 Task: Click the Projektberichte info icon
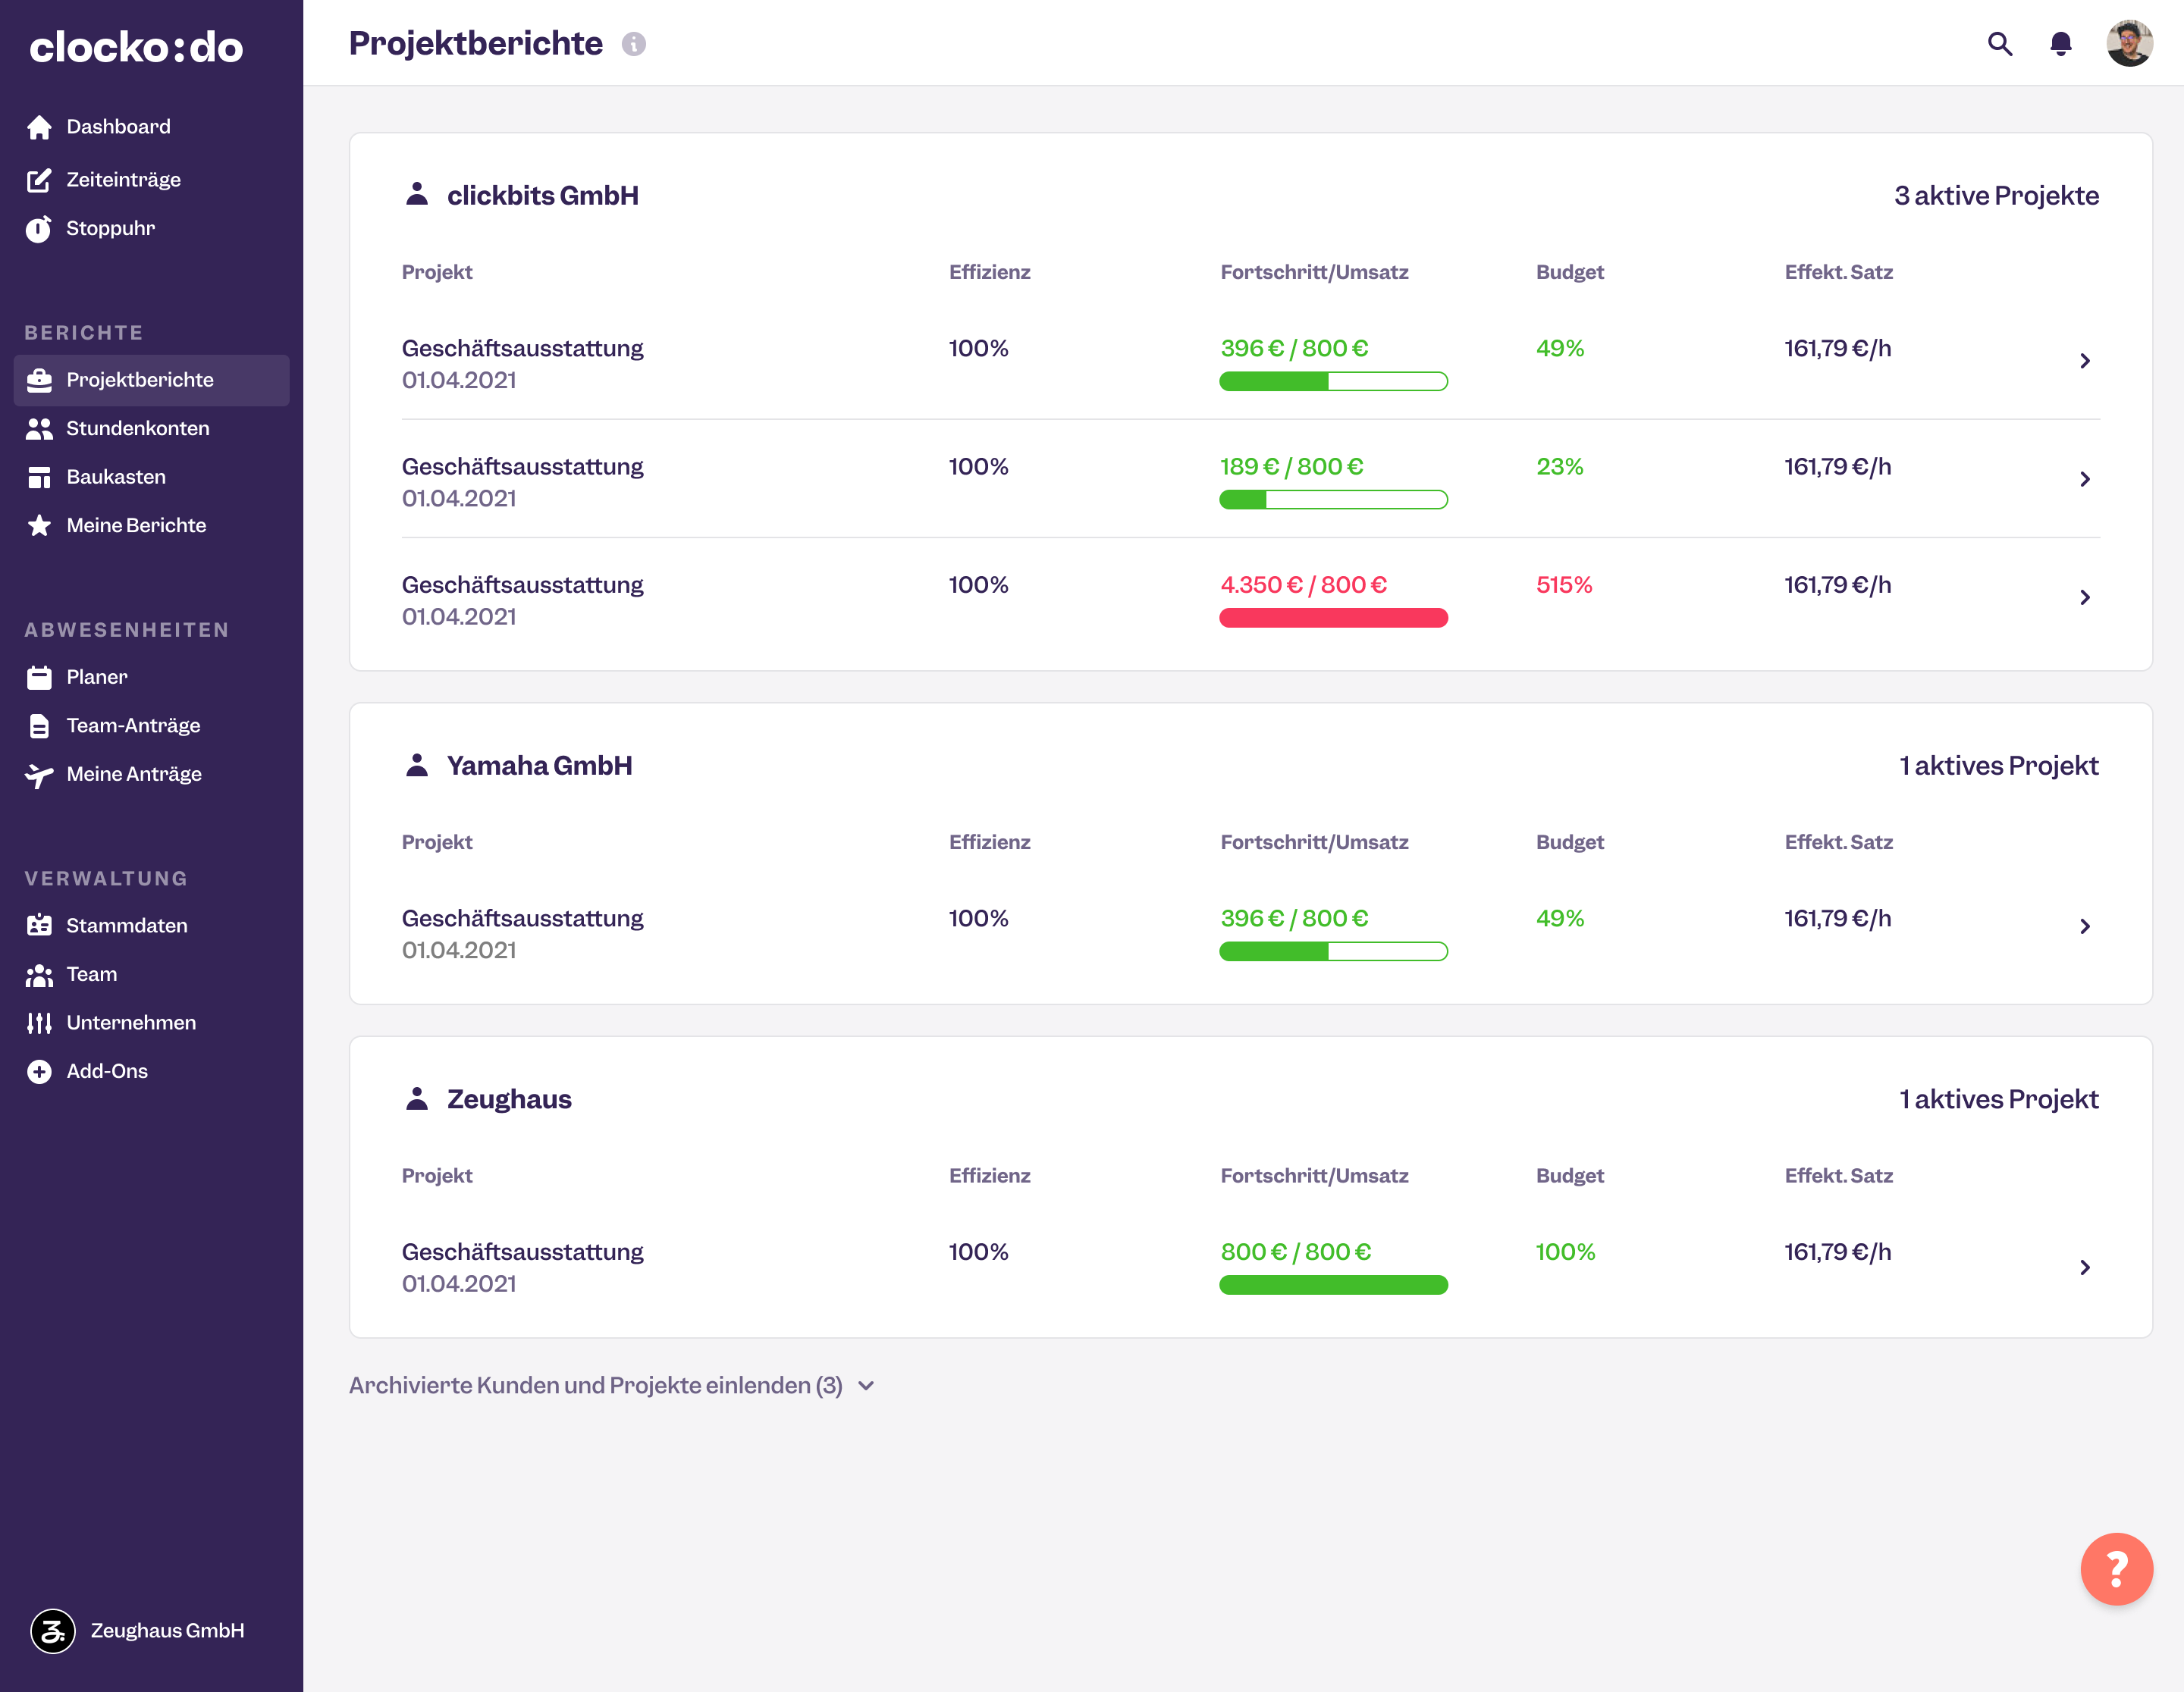[x=634, y=44]
